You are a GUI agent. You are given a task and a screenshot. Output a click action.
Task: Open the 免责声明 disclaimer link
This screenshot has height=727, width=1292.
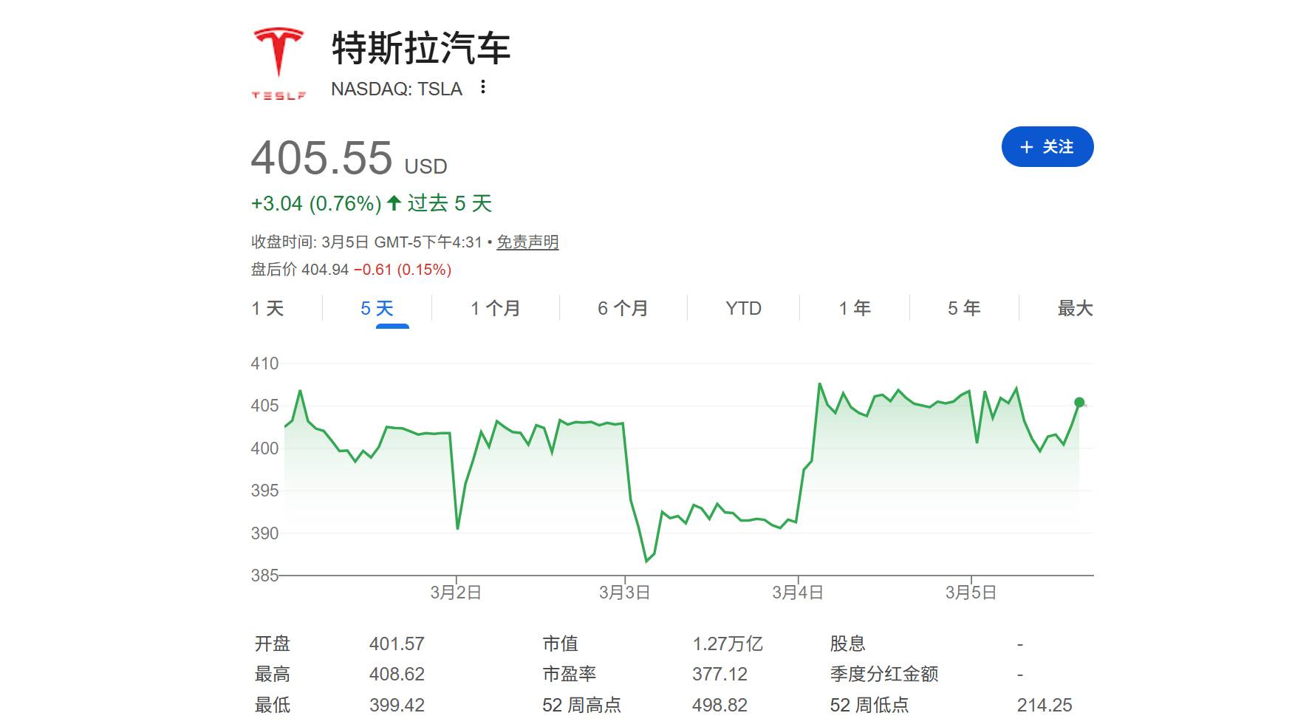coord(527,242)
